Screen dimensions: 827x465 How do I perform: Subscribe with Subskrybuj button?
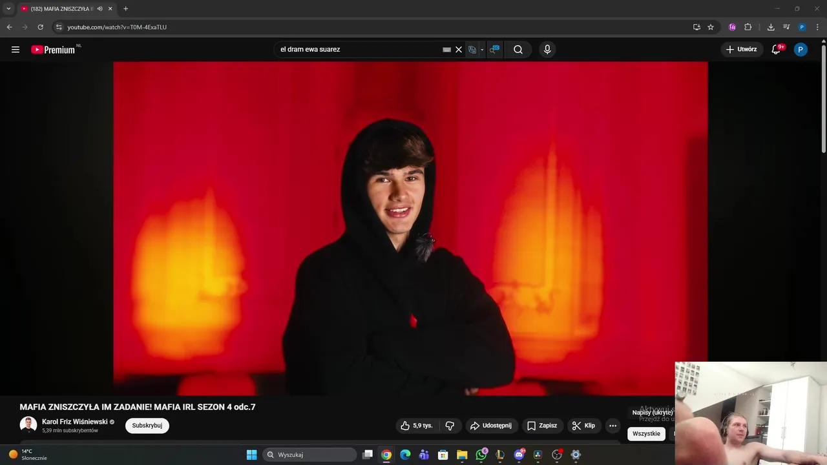pos(147,426)
